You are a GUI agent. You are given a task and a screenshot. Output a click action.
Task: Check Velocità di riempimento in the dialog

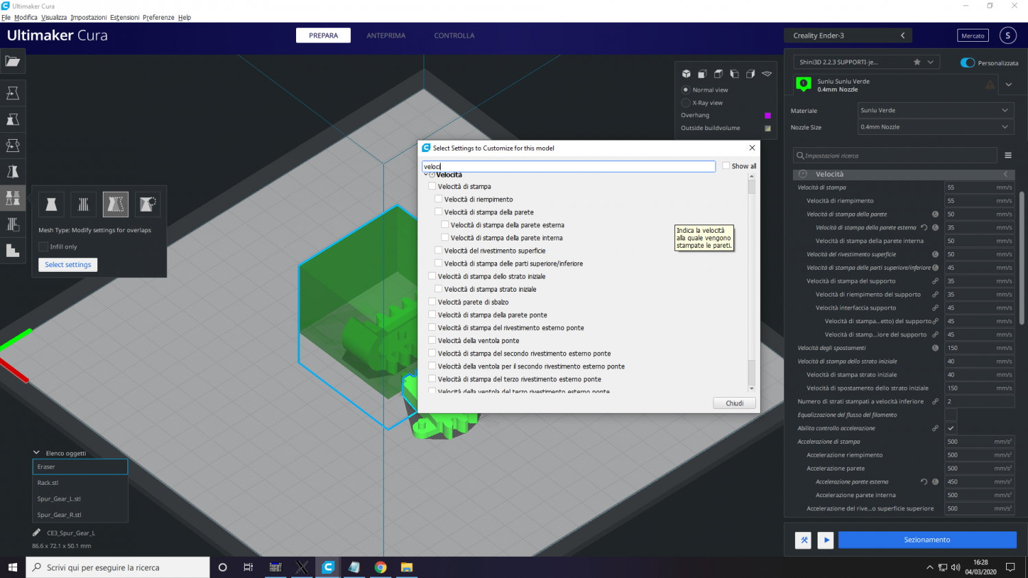[439, 199]
